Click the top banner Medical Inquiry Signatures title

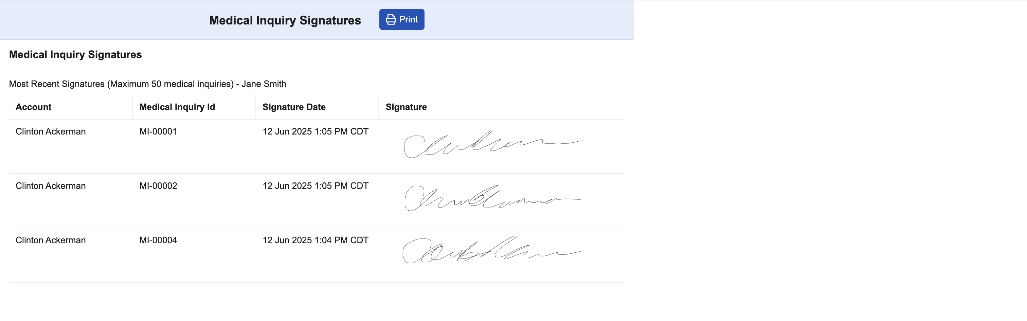(x=285, y=20)
